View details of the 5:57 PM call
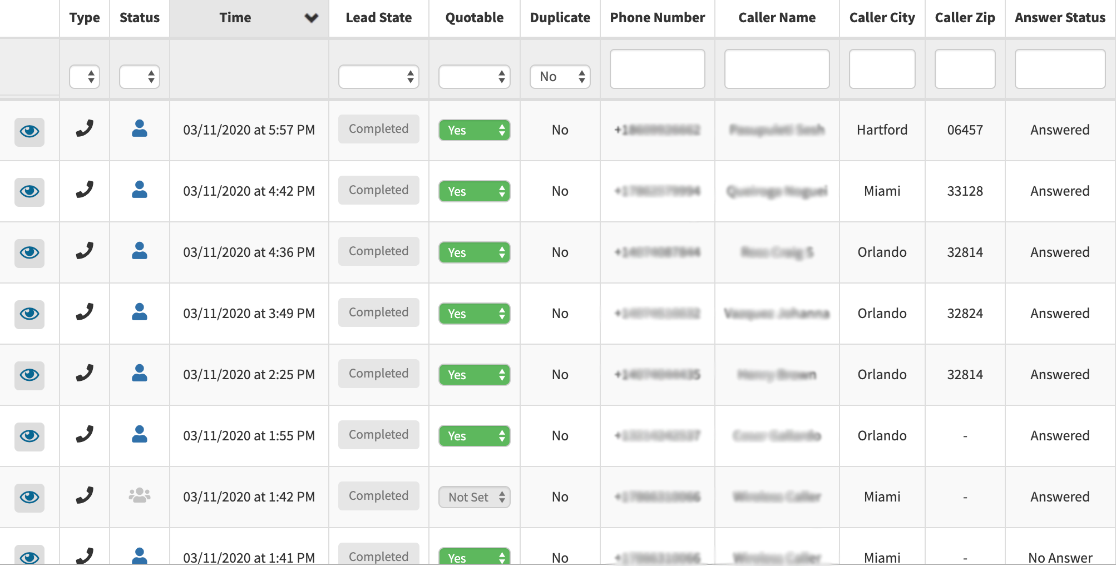The height and width of the screenshot is (566, 1116). 29,131
